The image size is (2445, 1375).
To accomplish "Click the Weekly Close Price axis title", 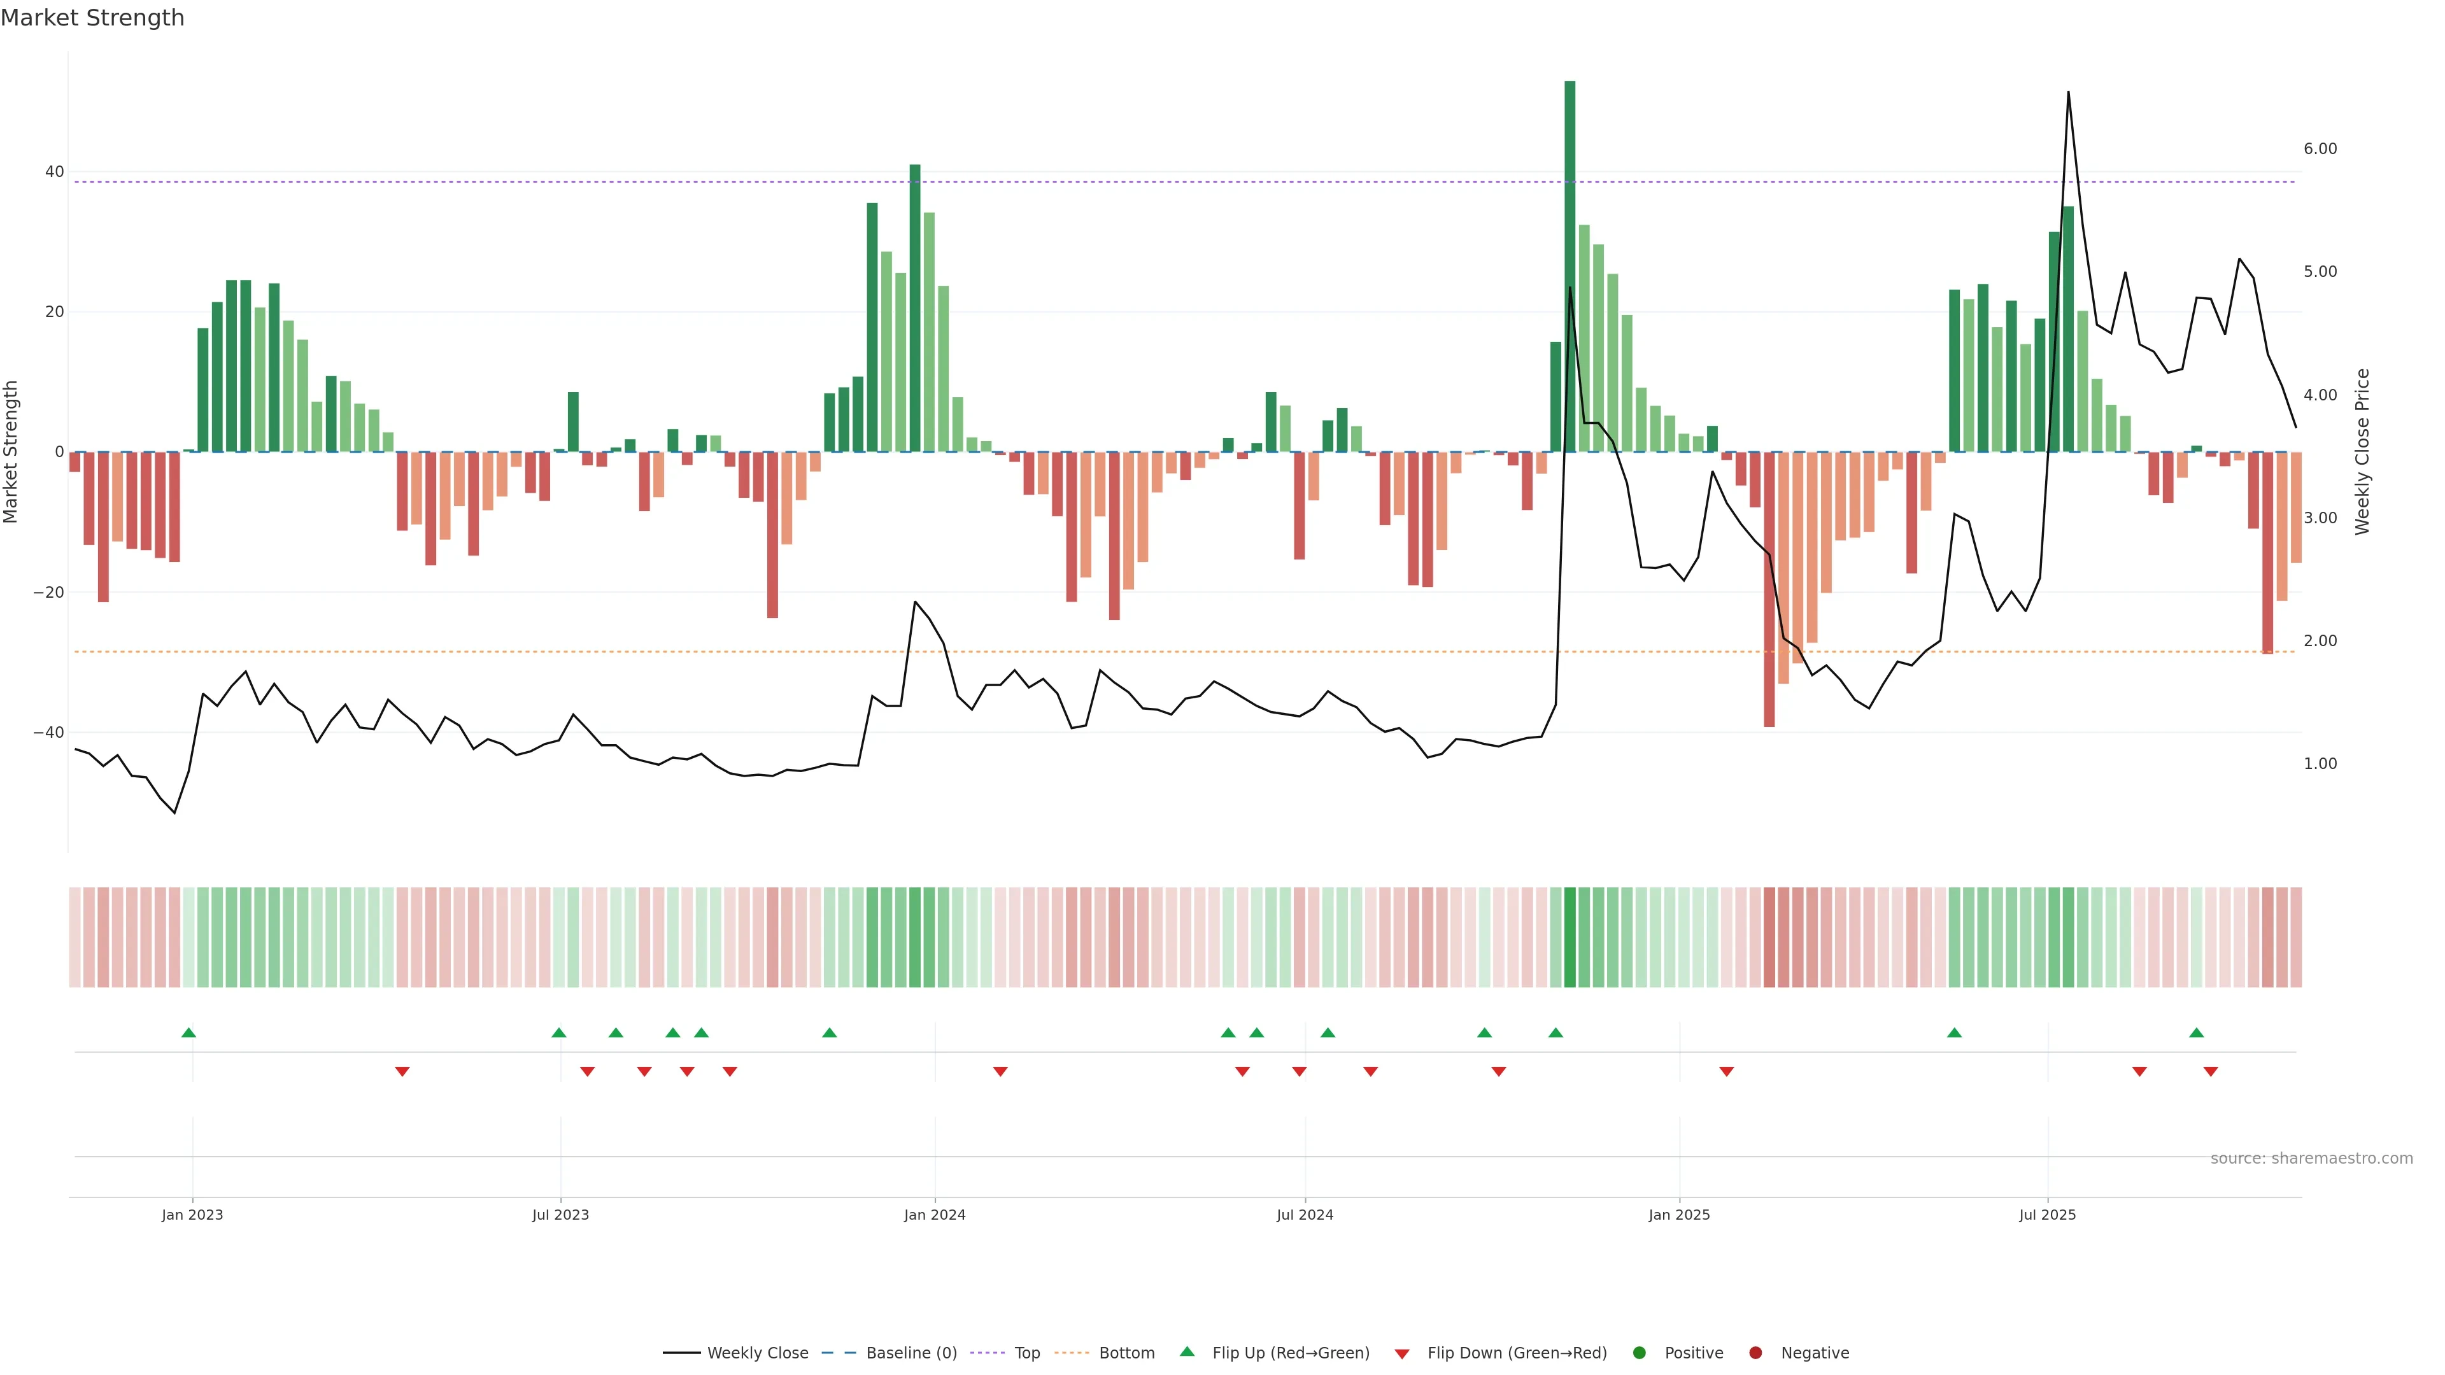I will (x=2362, y=452).
